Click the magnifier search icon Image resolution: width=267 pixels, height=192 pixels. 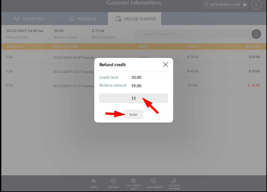(256, 34)
